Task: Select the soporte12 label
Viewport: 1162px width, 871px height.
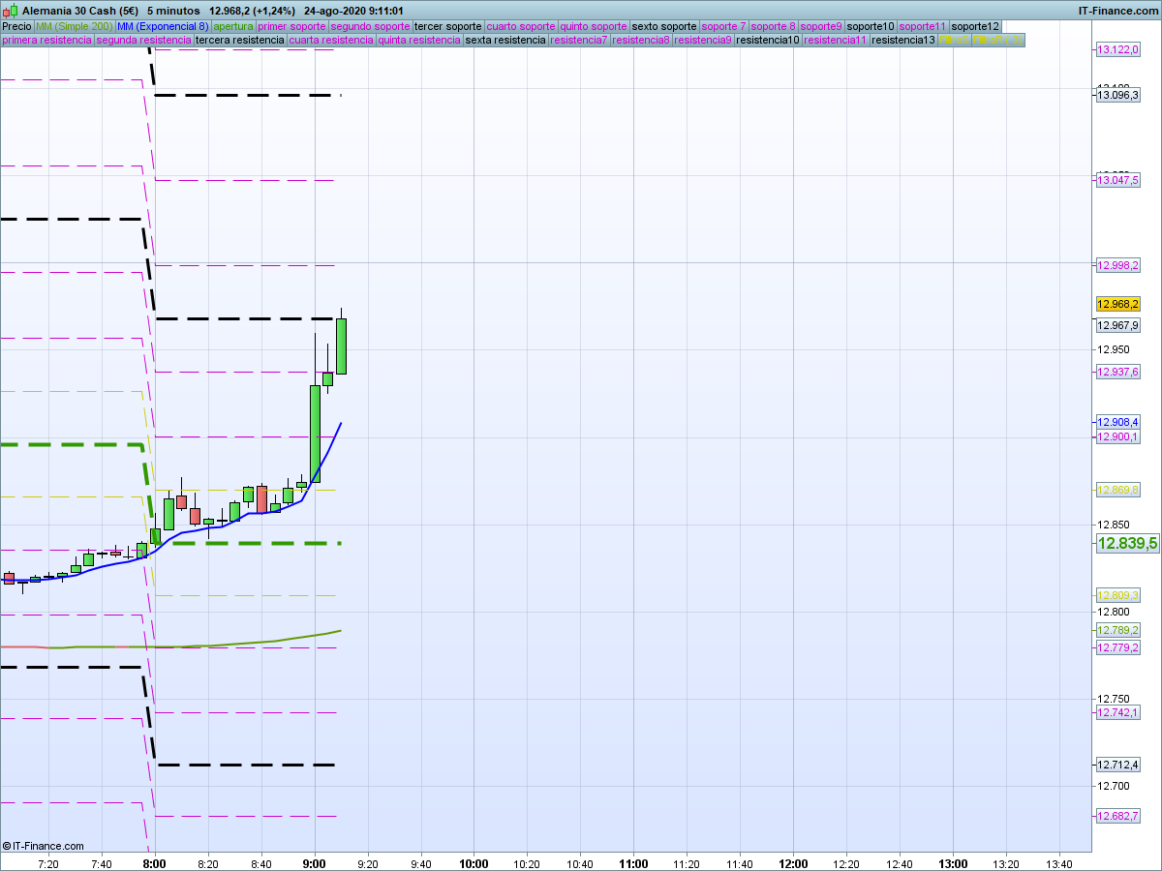Action: click(x=974, y=26)
